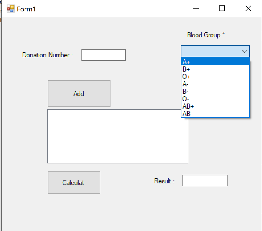
Task: Click the large empty list box
Action: pyautogui.click(x=118, y=136)
